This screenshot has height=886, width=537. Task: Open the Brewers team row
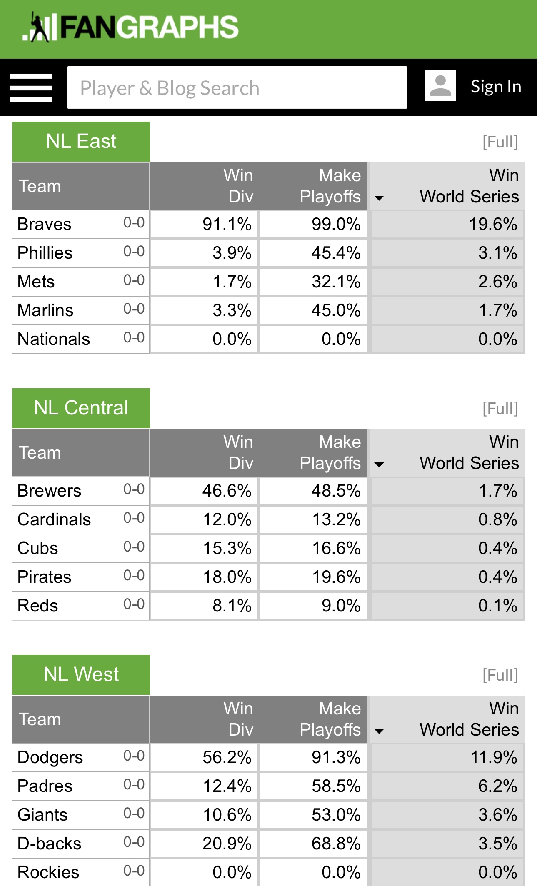click(49, 491)
